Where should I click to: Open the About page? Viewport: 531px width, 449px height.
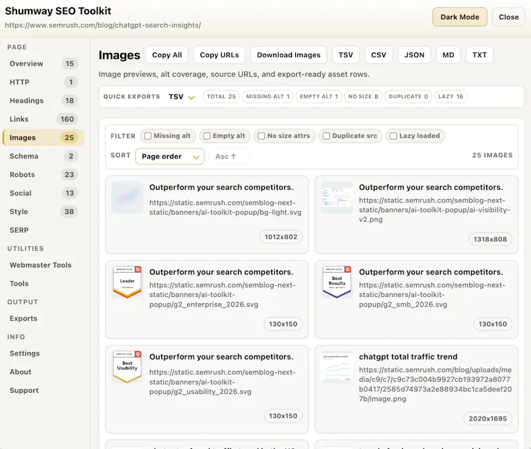(x=43, y=372)
